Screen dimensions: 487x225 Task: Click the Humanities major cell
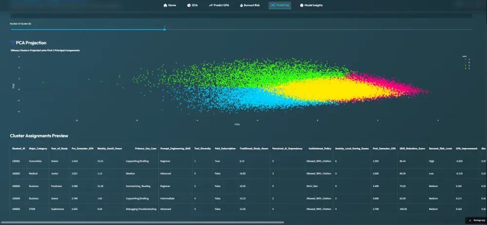point(35,161)
